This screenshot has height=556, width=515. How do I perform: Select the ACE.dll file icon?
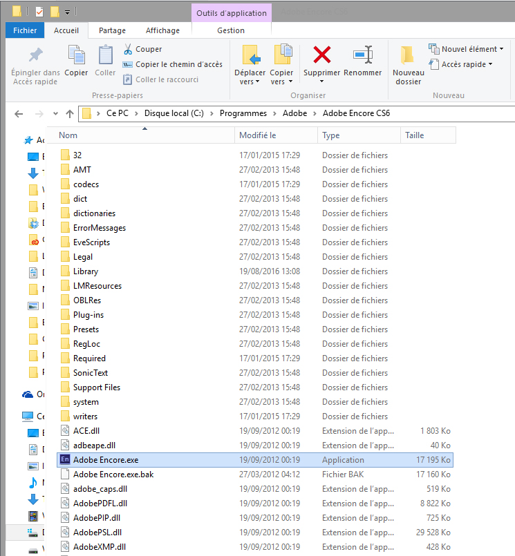(x=65, y=430)
